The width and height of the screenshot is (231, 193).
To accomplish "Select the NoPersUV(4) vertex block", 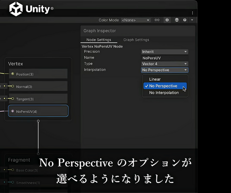I will 38,111.
